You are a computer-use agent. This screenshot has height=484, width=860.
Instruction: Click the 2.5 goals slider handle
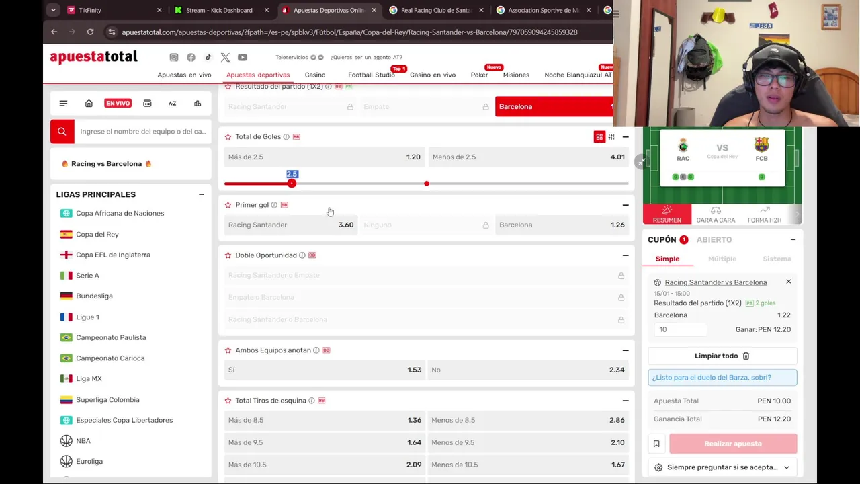point(292,184)
